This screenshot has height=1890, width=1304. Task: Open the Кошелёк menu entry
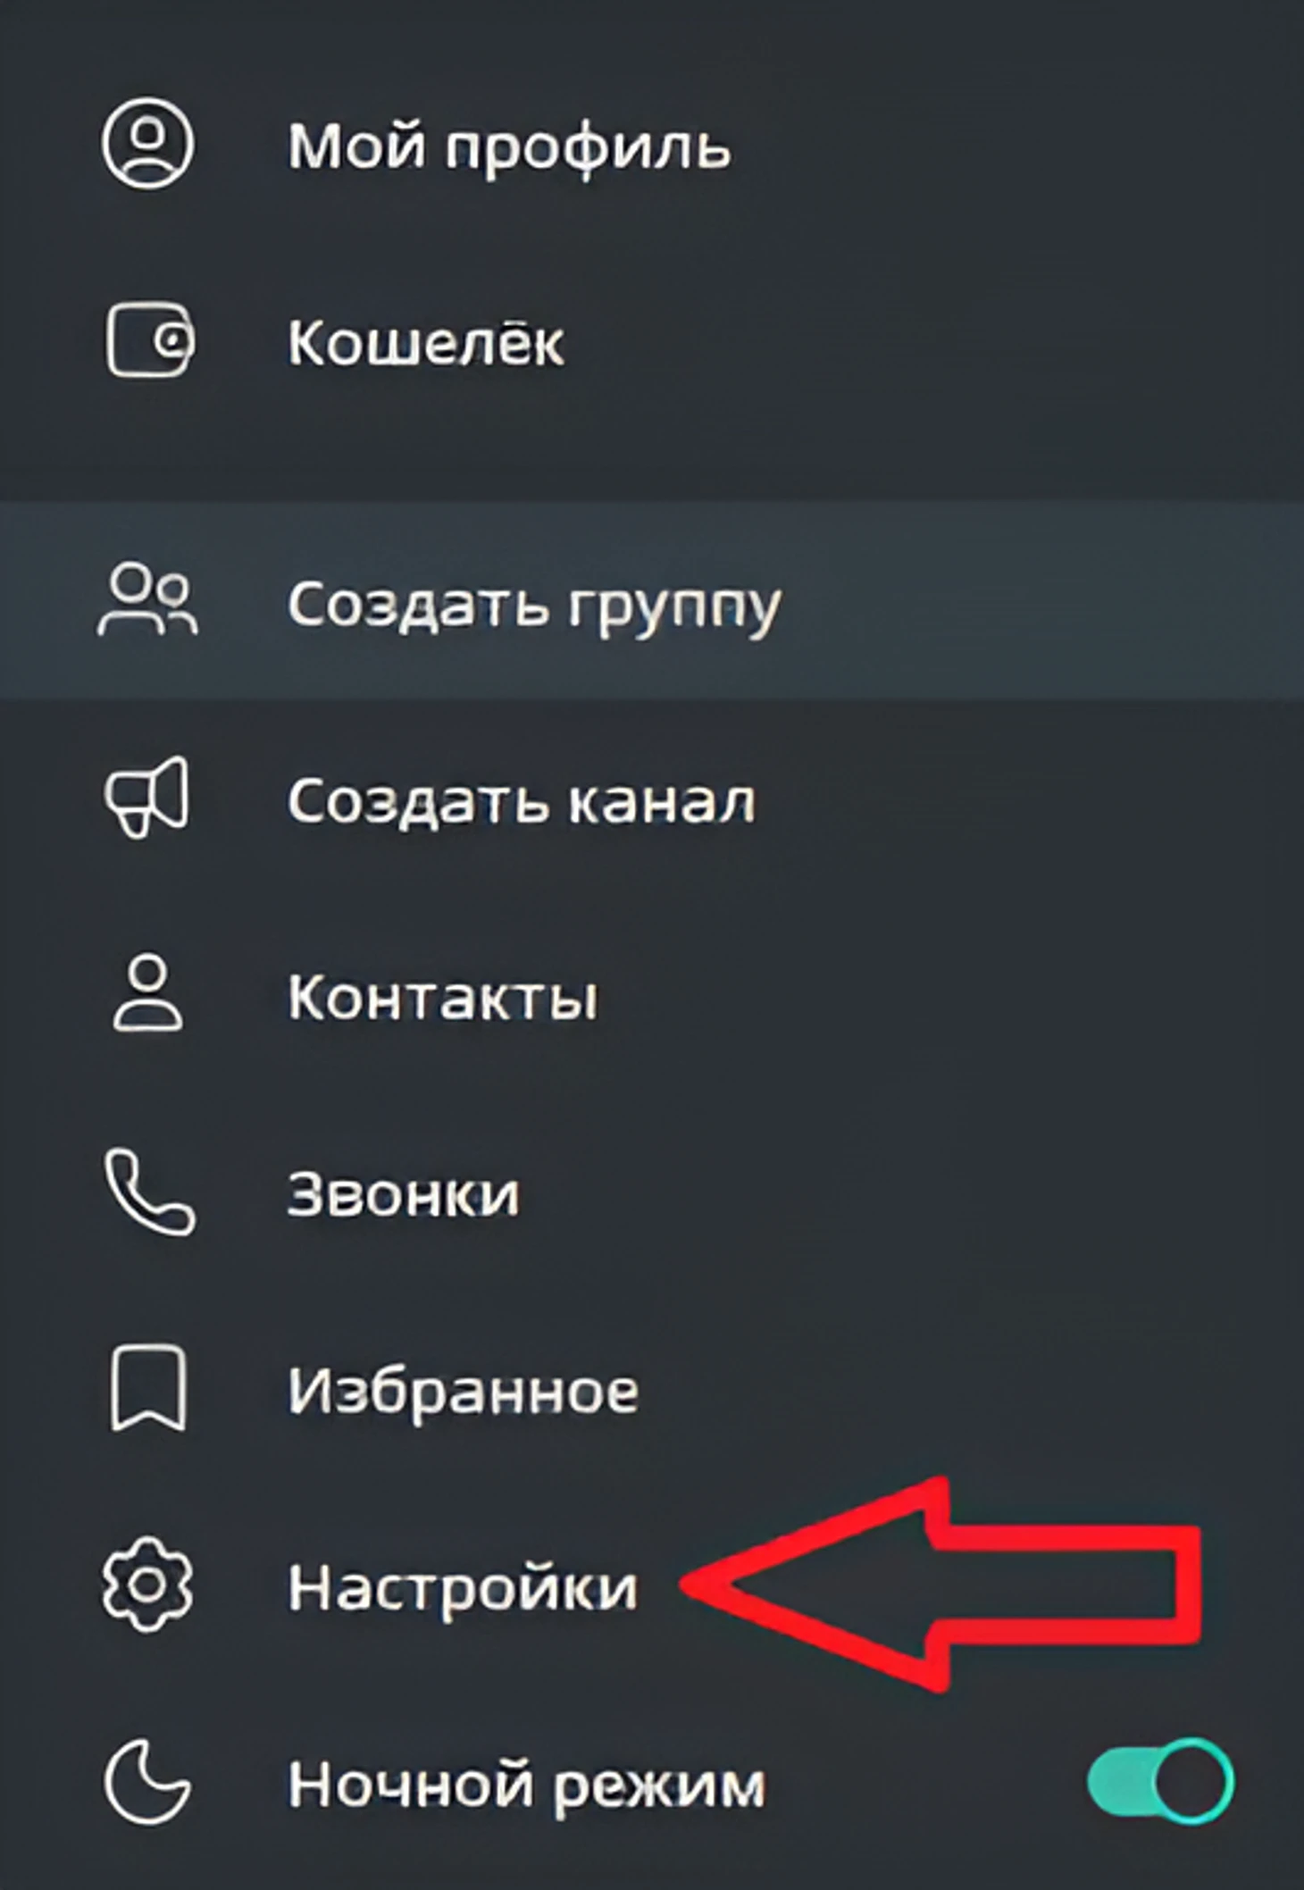(x=652, y=340)
